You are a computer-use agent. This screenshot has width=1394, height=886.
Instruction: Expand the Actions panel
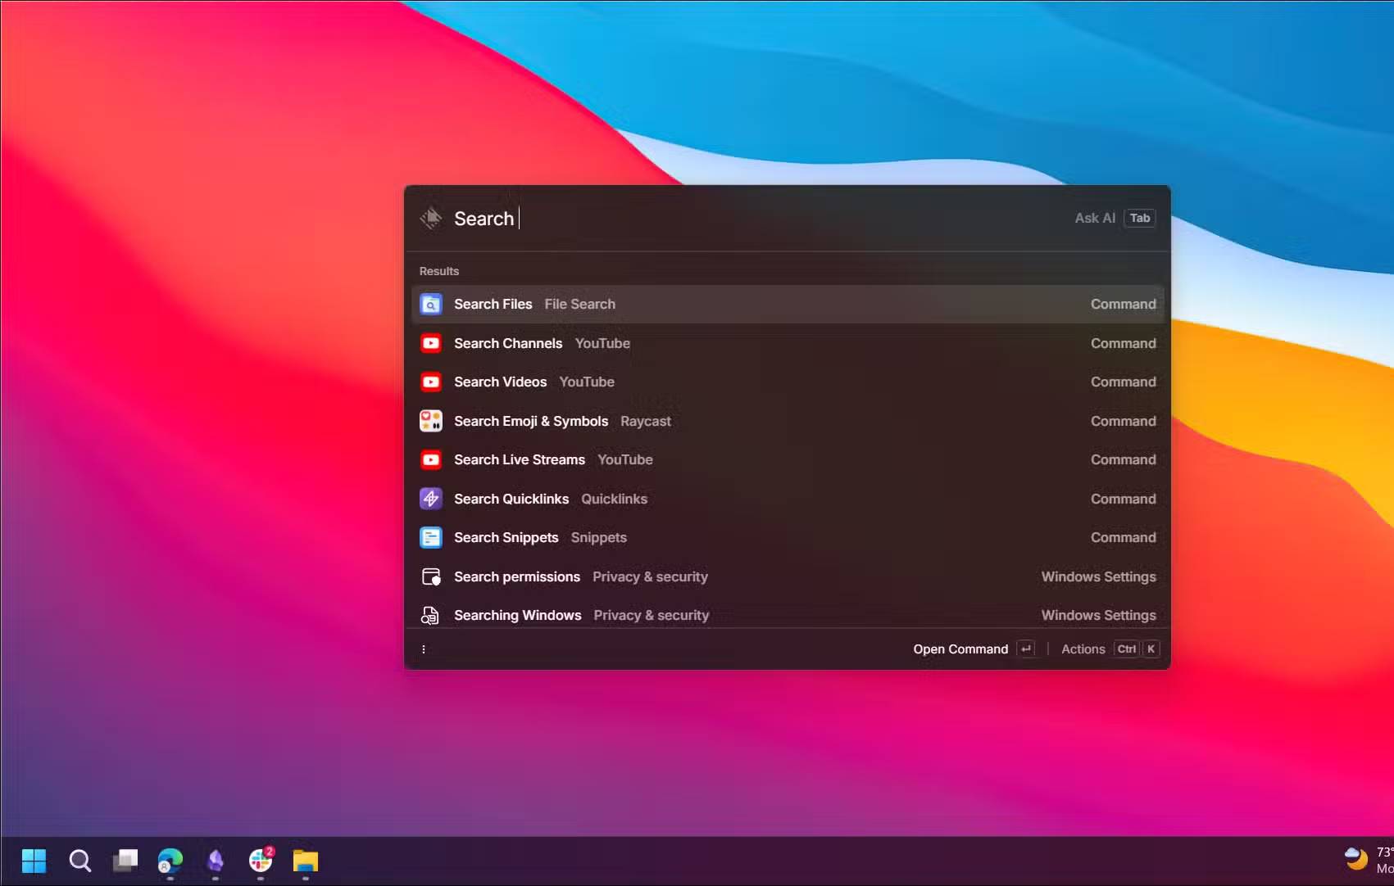click(x=1083, y=649)
